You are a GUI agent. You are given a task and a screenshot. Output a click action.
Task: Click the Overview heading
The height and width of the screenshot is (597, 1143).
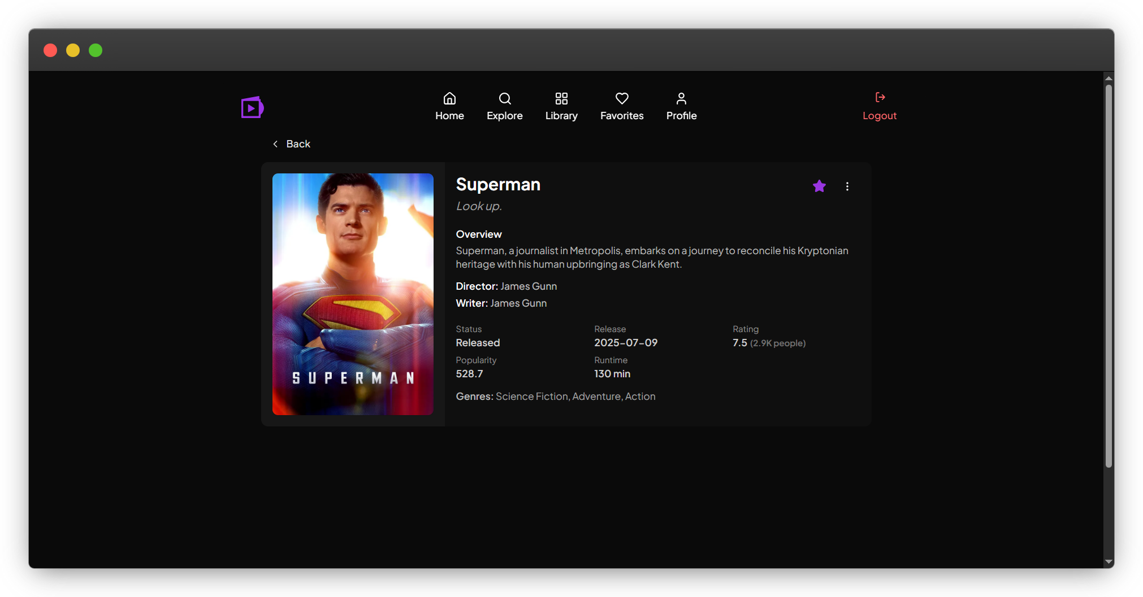coord(479,234)
